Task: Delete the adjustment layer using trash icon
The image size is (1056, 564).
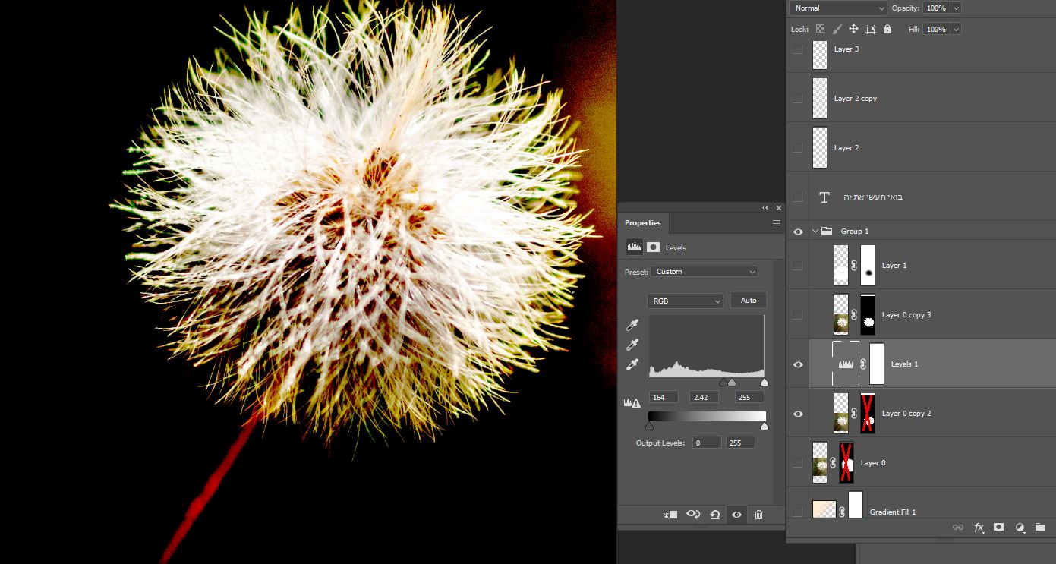Action: tap(758, 515)
